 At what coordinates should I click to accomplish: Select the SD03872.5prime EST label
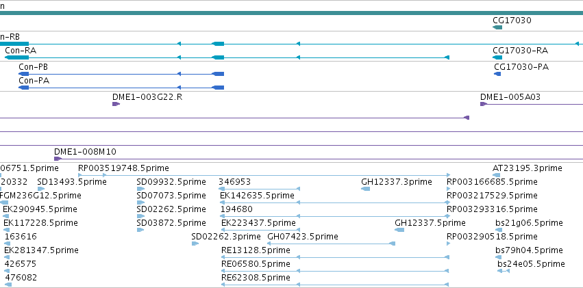coord(171,223)
